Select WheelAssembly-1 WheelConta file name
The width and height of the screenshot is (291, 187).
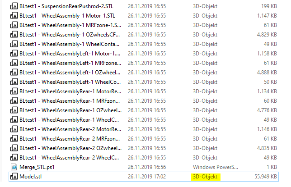pos(70,44)
